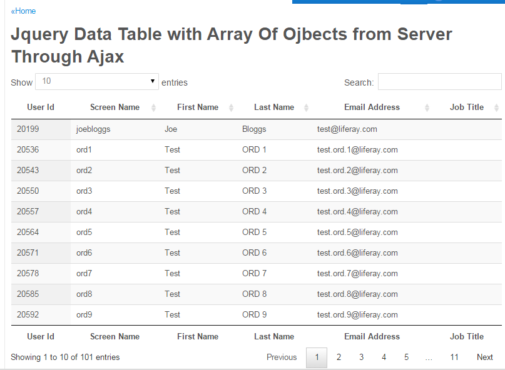Open page 3 of results
Viewport: 505px width, 370px height.
click(361, 357)
